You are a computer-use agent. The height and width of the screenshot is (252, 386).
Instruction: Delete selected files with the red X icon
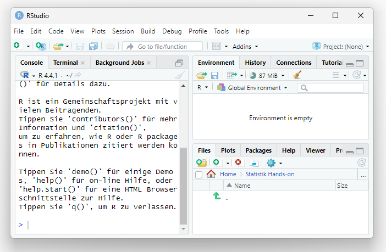[239, 163]
